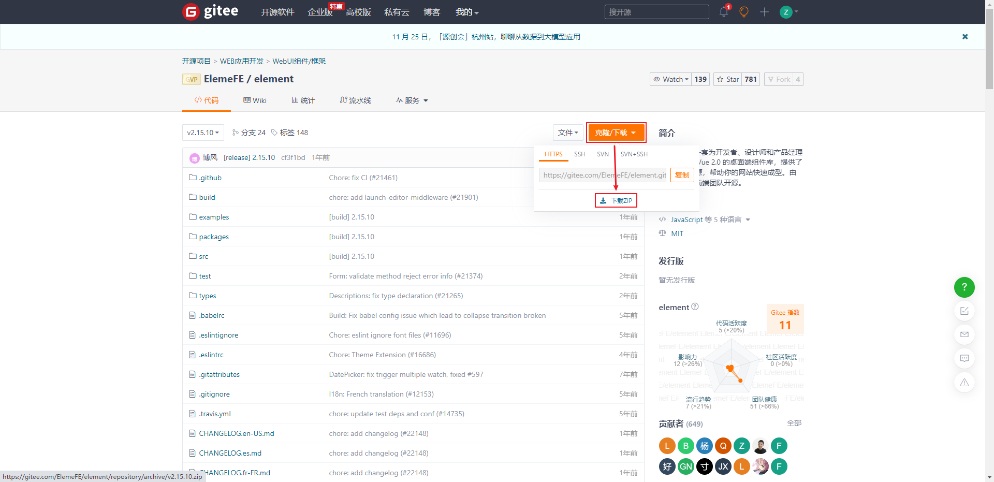Viewport: 994px width, 482px height.
Task: Click contributor avatar Q
Action: pyautogui.click(x=723, y=446)
